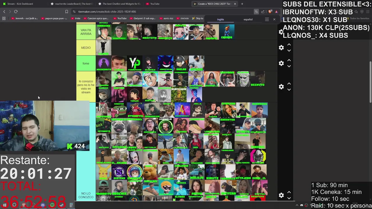Open 'Jeremih - oui' bookmark
The width and height of the screenshot is (372, 209).
pyautogui.click(x=25, y=18)
